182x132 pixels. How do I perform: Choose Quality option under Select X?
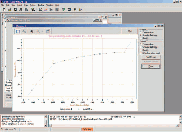coord(141,38)
